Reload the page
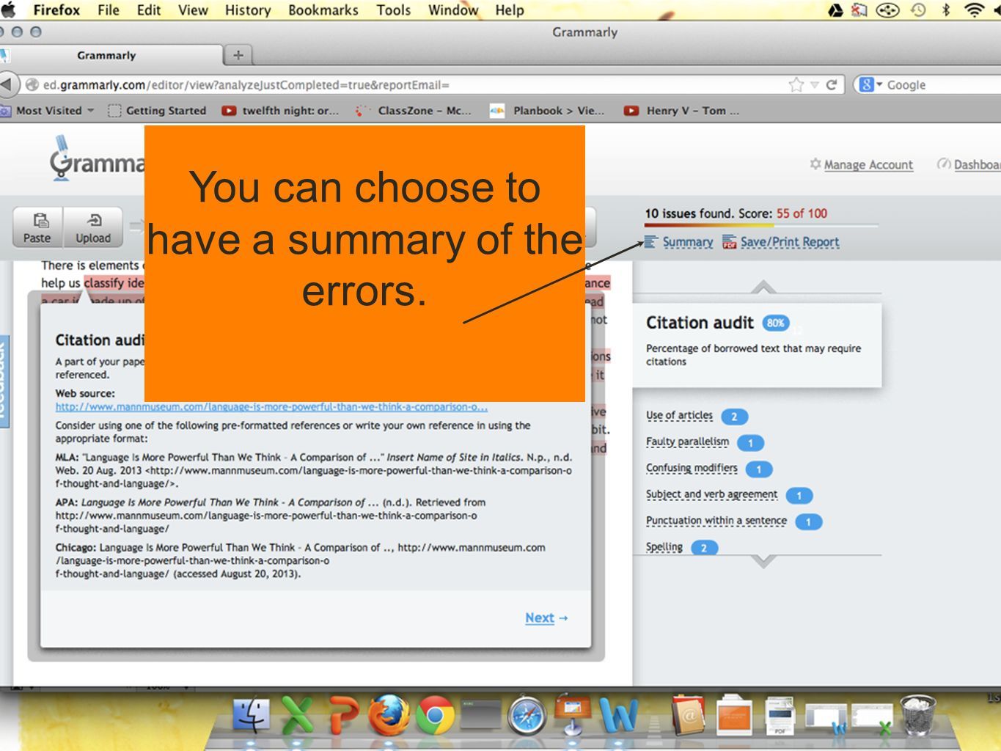1001x751 pixels. tap(832, 85)
